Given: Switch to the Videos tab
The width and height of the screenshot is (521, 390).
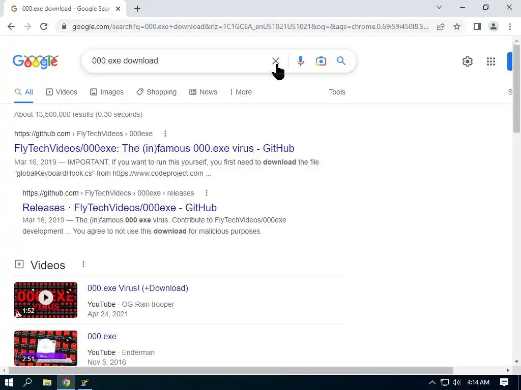Looking at the screenshot, I should coord(62,92).
